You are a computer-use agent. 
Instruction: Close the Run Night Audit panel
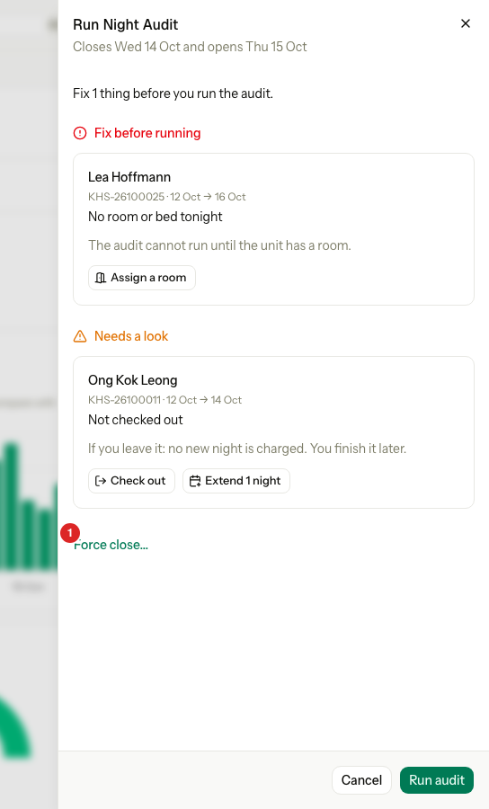pos(466,23)
